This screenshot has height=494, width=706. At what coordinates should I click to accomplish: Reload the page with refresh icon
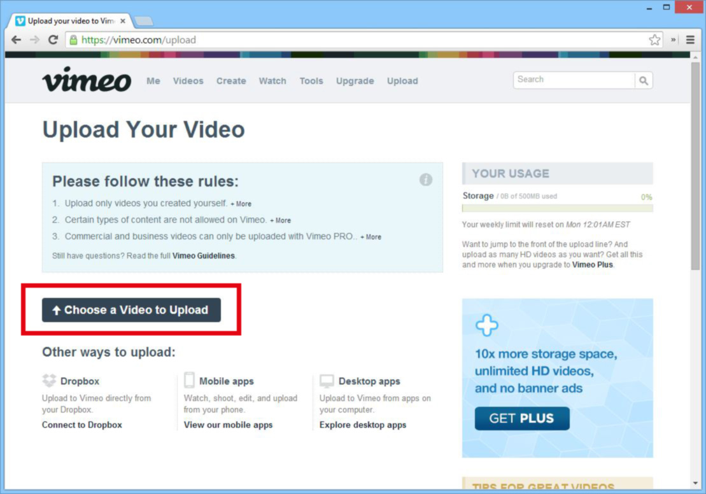[53, 39]
